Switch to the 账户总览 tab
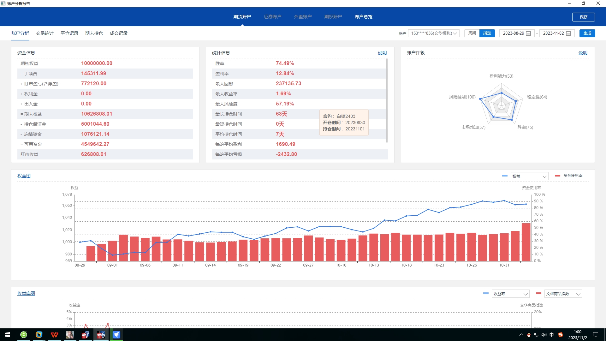 (363, 17)
